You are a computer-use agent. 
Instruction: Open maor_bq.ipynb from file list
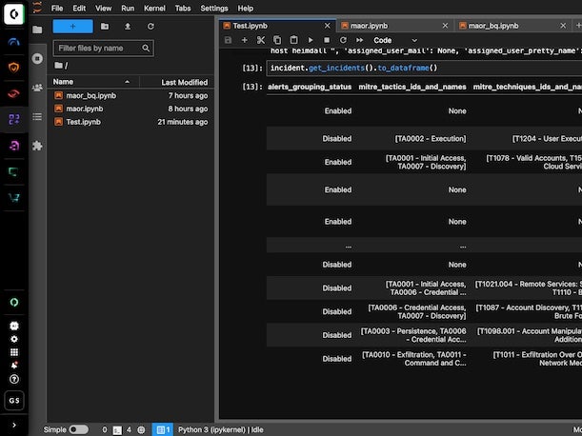pyautogui.click(x=90, y=95)
